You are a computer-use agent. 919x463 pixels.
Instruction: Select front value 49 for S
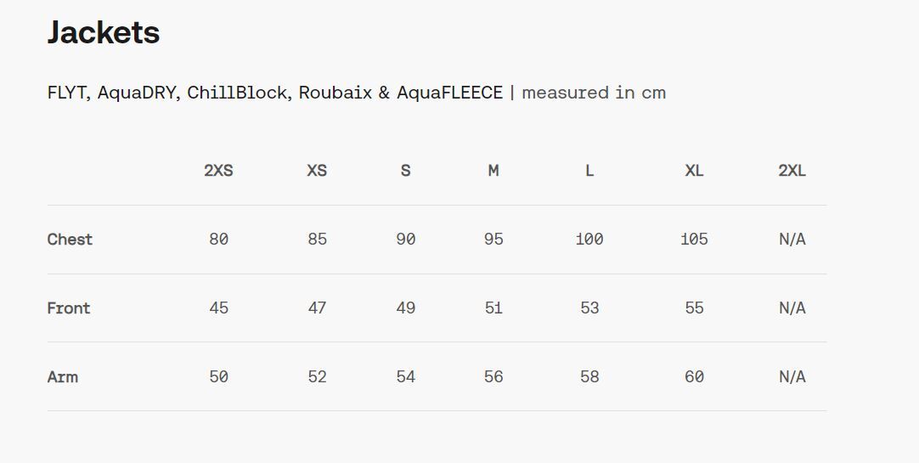[x=406, y=308]
